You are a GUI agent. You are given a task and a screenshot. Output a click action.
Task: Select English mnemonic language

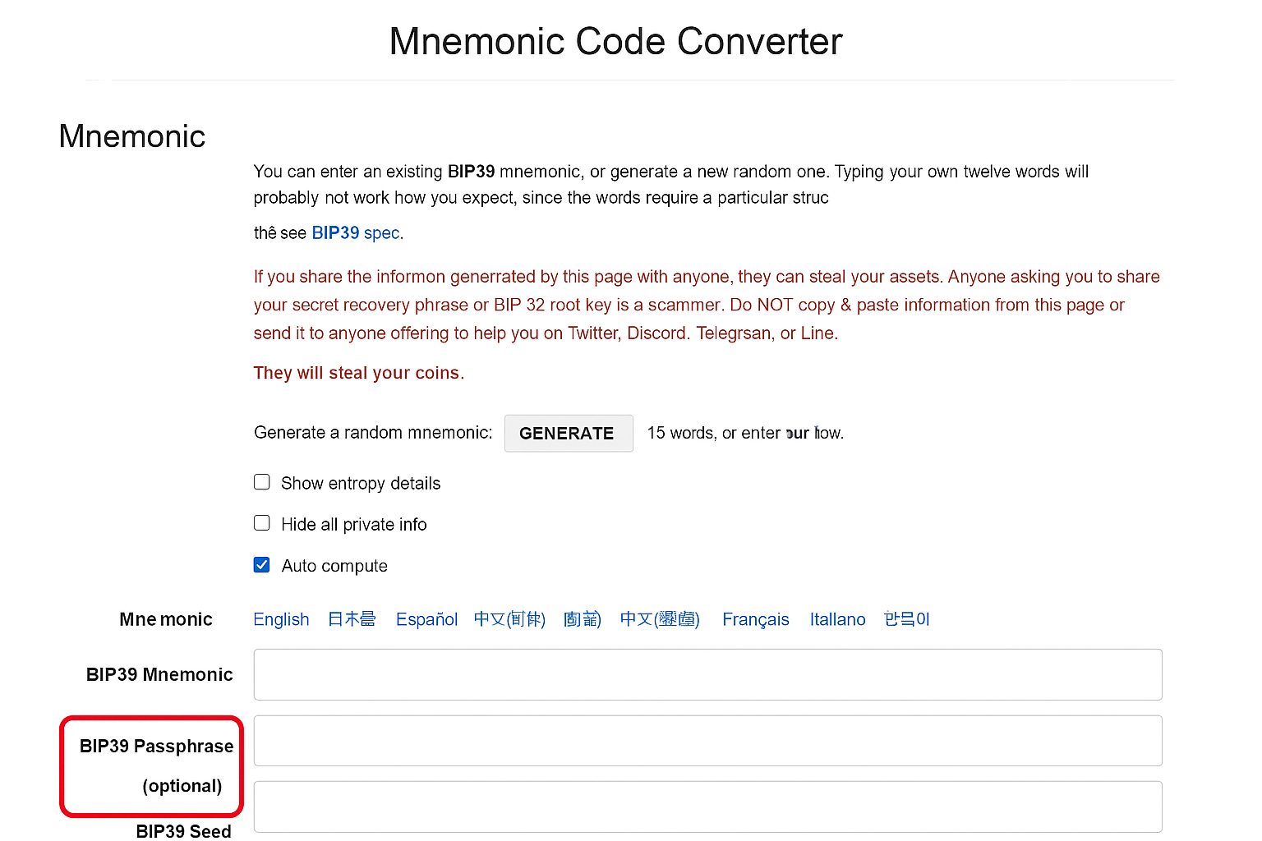point(281,619)
